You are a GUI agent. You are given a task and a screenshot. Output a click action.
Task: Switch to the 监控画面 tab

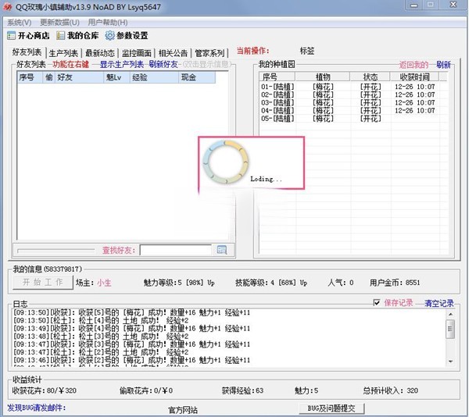coord(137,53)
